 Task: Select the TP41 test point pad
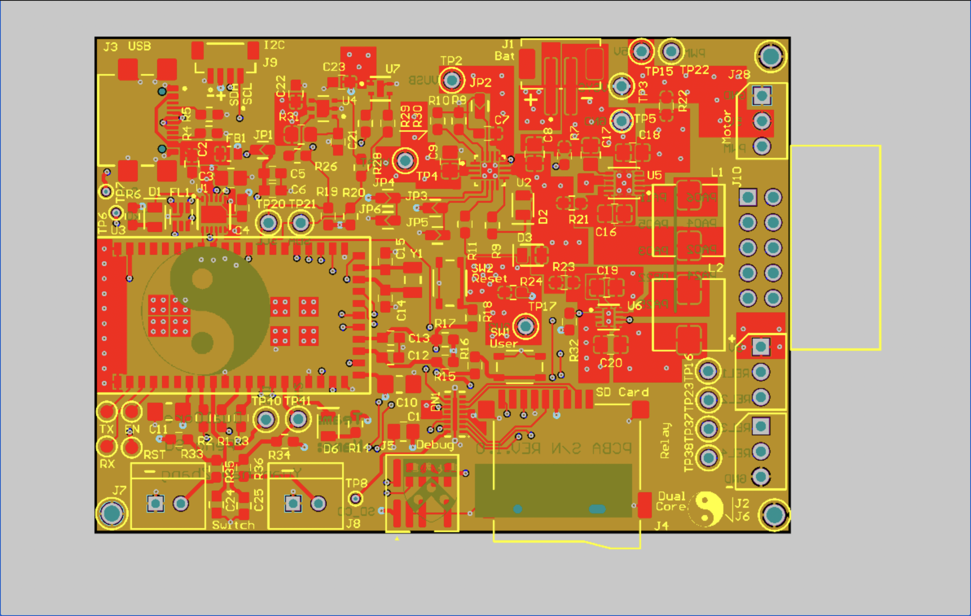tap(298, 419)
